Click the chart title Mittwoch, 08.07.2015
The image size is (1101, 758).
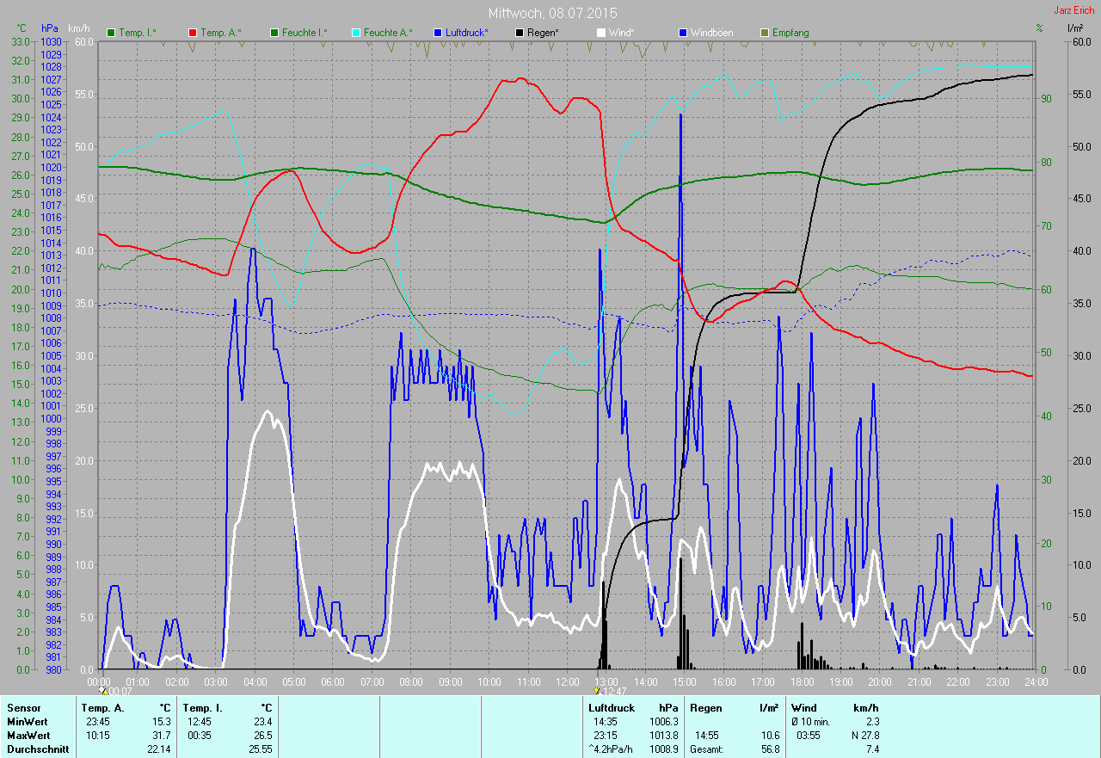[551, 14]
